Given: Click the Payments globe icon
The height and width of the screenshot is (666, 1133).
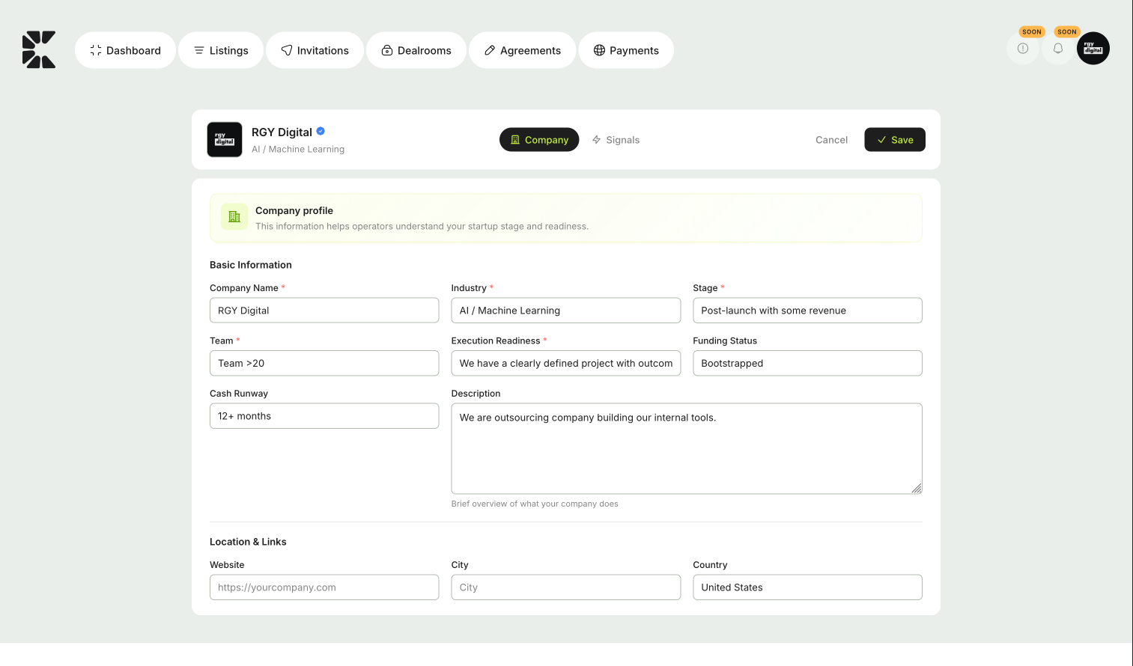Looking at the screenshot, I should pos(599,50).
